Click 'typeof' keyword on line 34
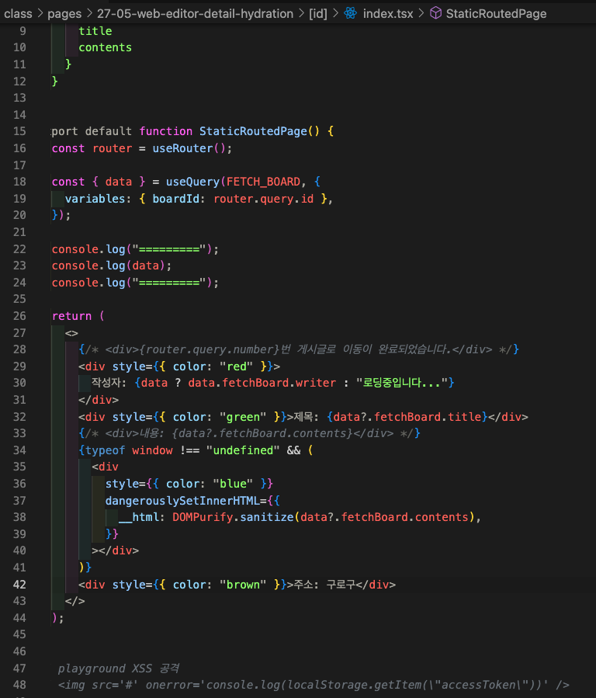Image resolution: width=596 pixels, height=698 pixels. coord(105,450)
